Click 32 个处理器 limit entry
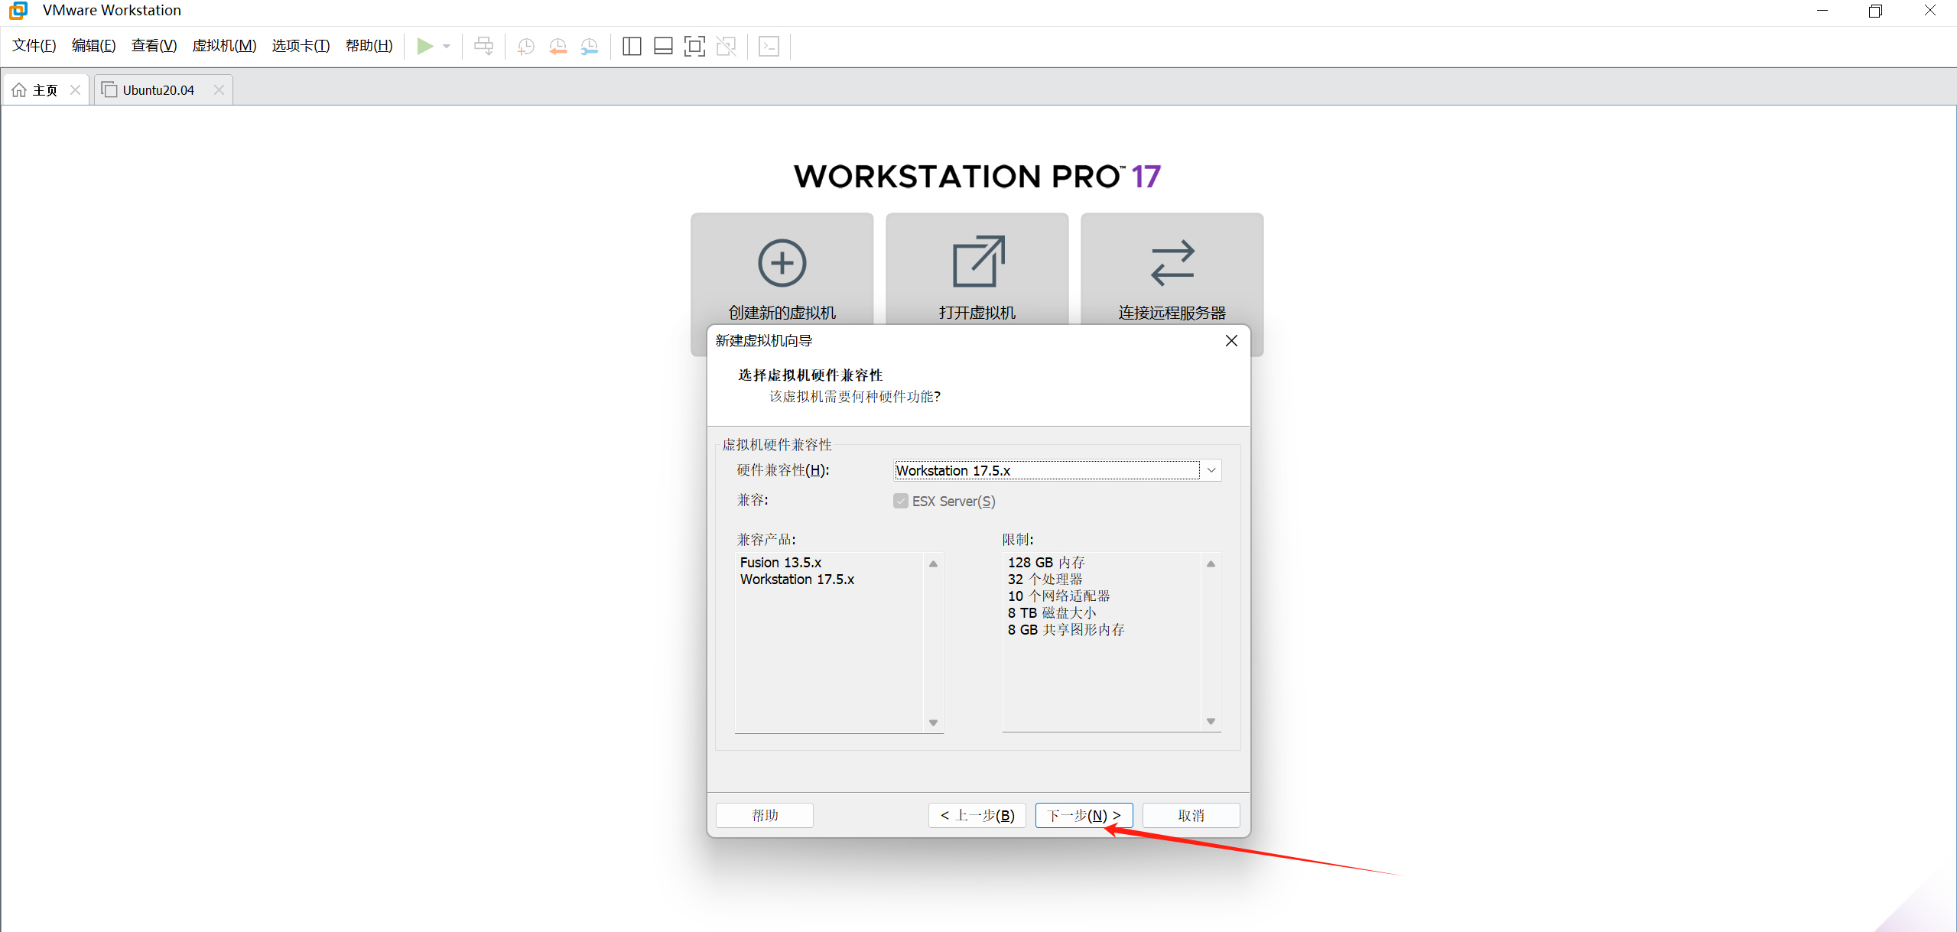This screenshot has width=1957, height=932. tap(1045, 580)
